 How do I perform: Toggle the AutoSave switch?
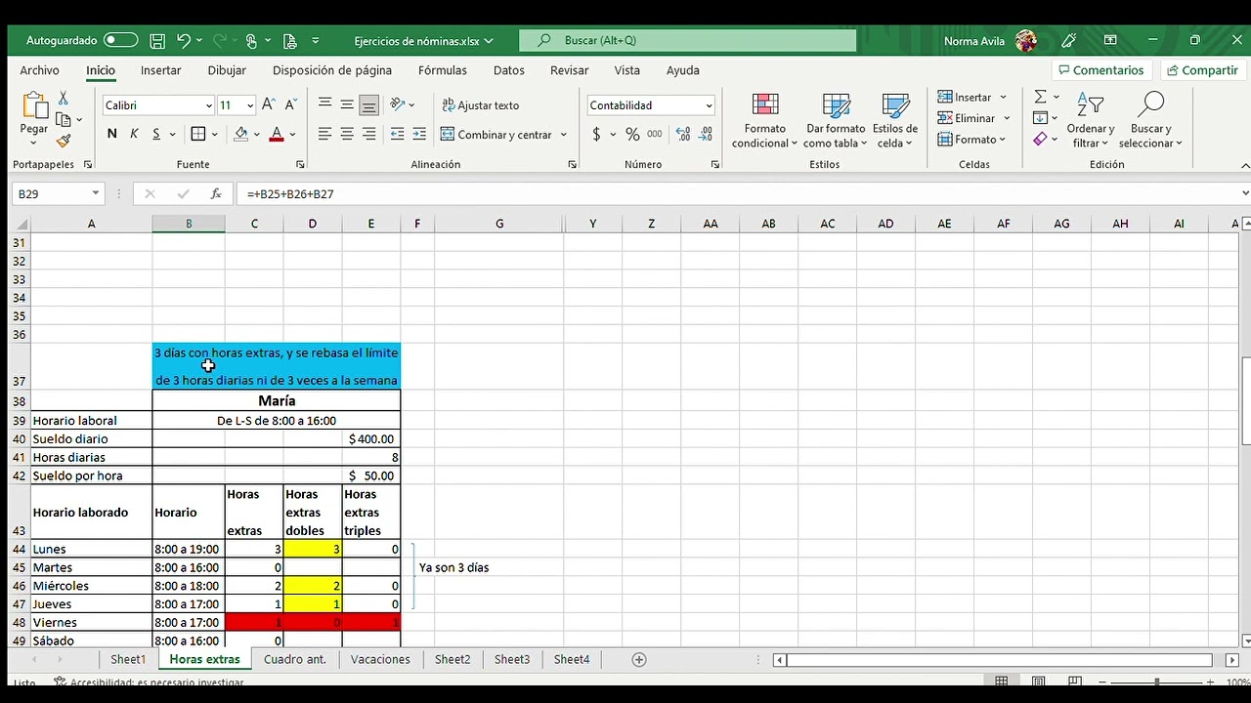[x=120, y=41]
